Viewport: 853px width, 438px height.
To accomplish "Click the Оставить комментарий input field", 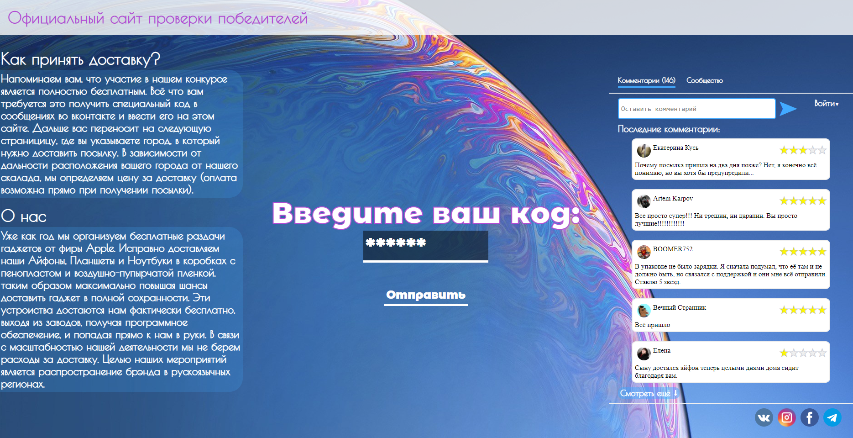I will pyautogui.click(x=696, y=109).
